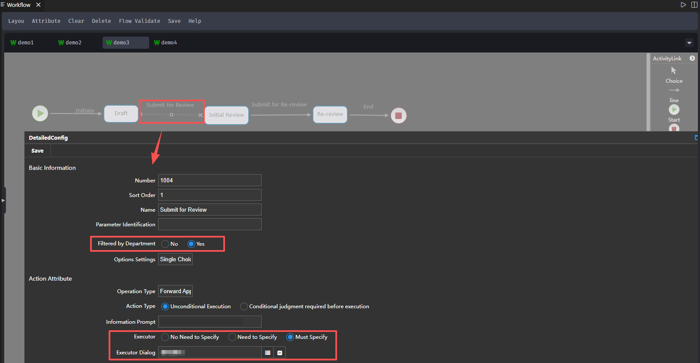Screen dimensions: 700x363
Task: Click the Parameter Identification input field
Action: pyautogui.click(x=209, y=225)
